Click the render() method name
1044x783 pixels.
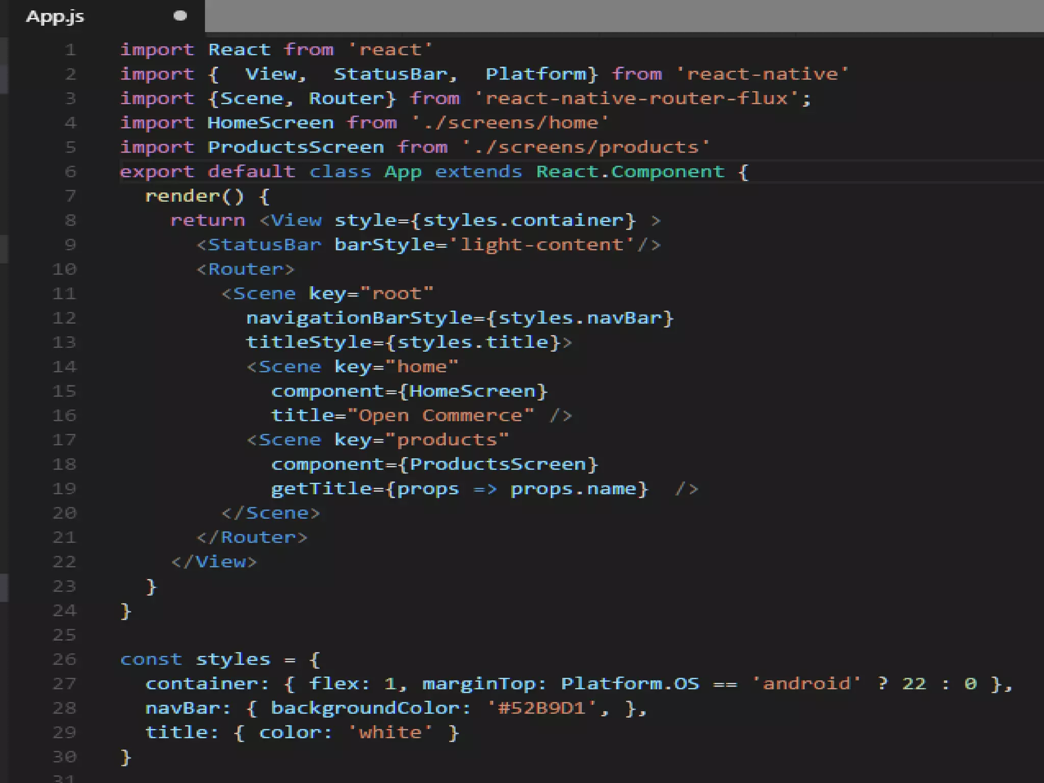pos(182,196)
